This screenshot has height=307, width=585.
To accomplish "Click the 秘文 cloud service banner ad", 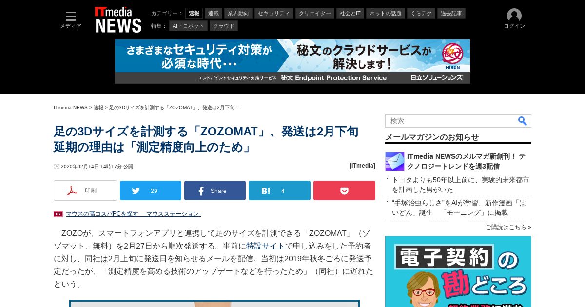I will 292,61.
